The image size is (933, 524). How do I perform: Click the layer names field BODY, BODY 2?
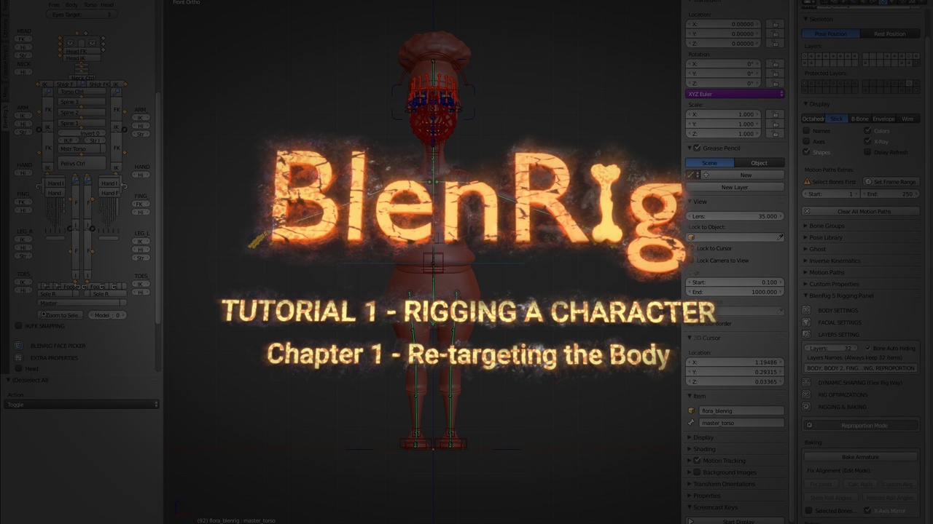(x=861, y=368)
